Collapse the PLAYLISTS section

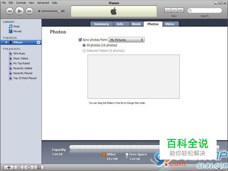click(4, 49)
